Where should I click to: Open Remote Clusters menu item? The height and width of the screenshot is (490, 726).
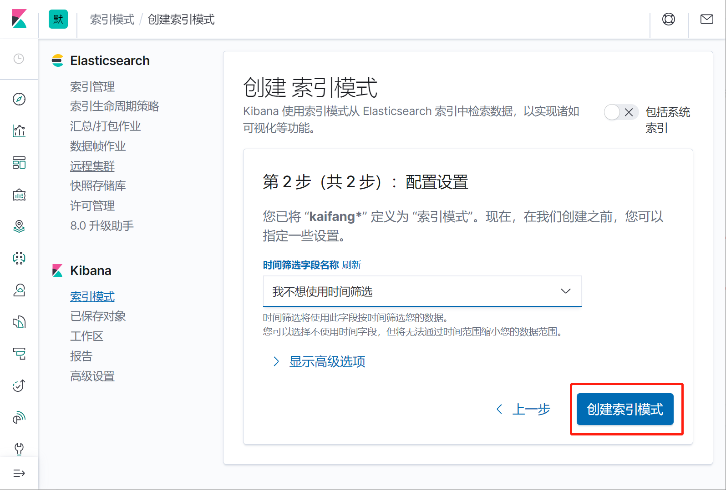[92, 166]
